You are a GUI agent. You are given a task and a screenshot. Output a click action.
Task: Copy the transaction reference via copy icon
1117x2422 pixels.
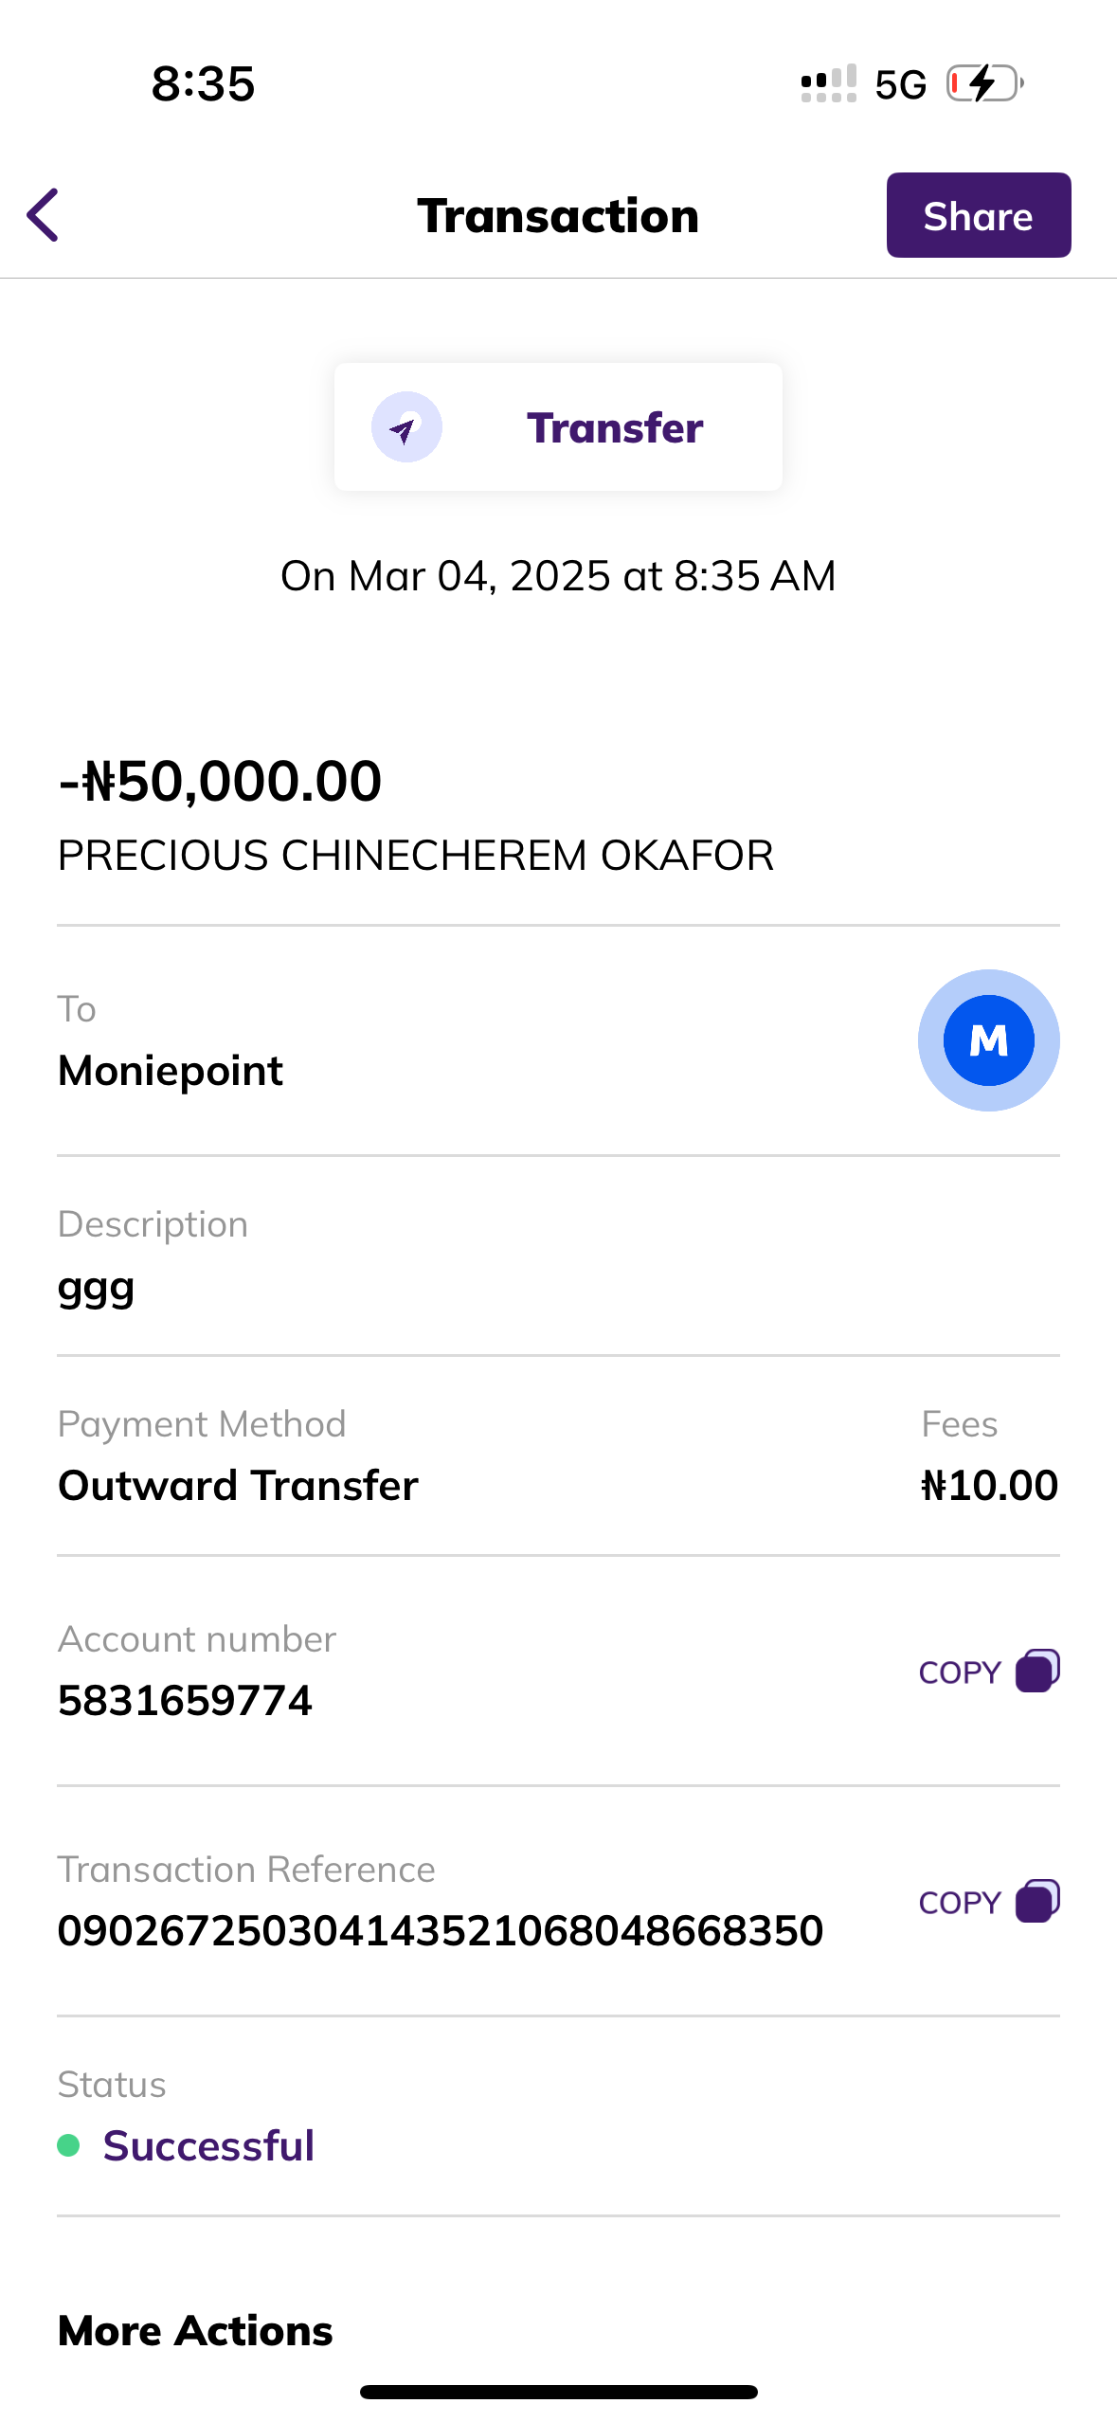pyautogui.click(x=1037, y=1902)
